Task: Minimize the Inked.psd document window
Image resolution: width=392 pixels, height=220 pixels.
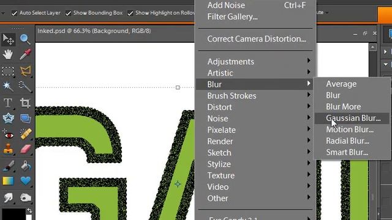Action: 355,34
